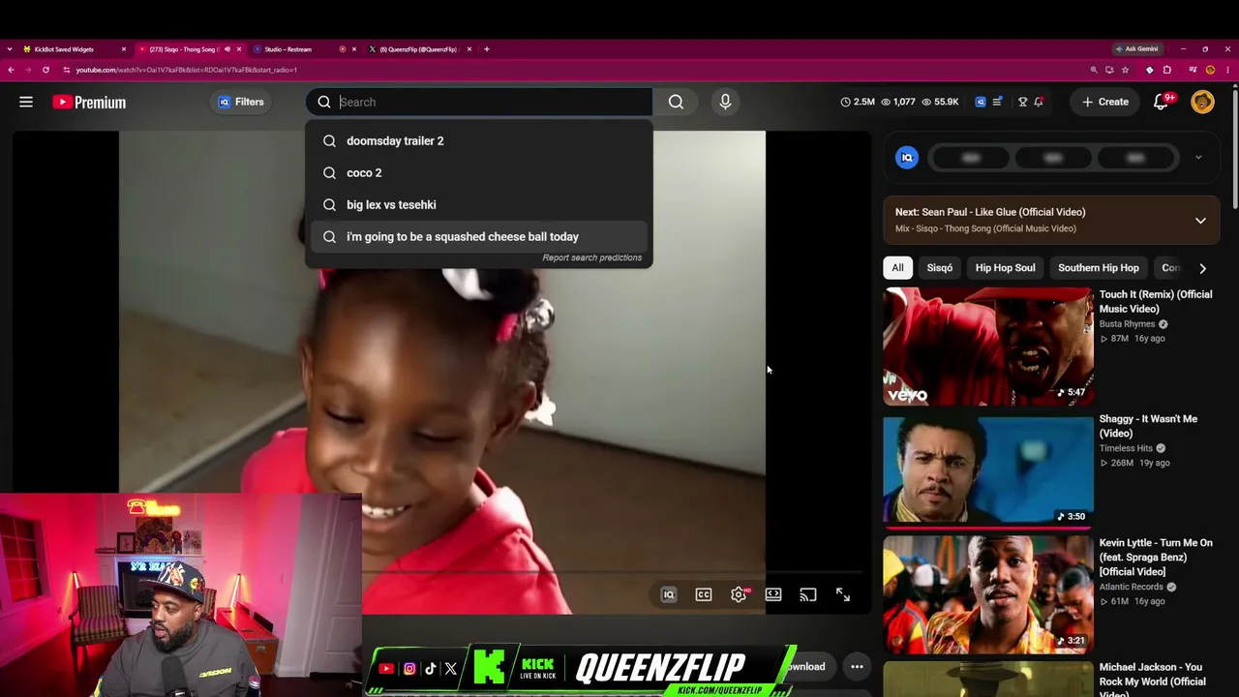Toggle the vidIQ button in player controls

(x=669, y=594)
